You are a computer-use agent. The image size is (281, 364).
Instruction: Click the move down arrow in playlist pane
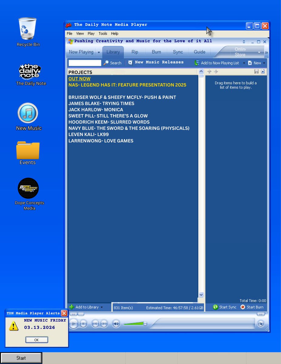pyautogui.click(x=216, y=72)
